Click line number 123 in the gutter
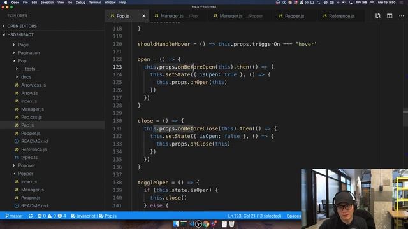 coord(117,67)
